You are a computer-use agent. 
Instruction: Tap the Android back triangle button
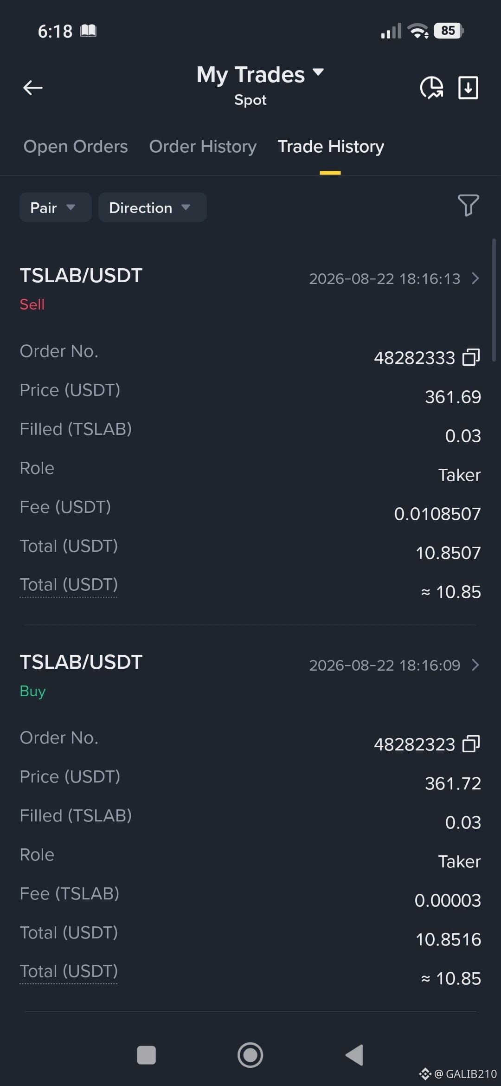[x=354, y=1055]
